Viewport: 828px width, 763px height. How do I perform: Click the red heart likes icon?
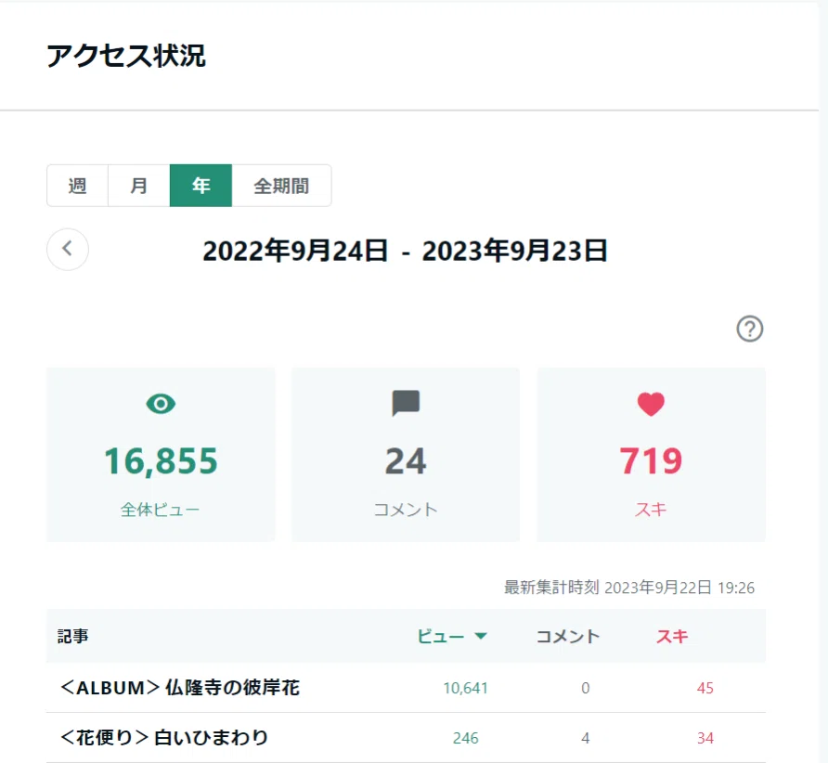tap(651, 404)
